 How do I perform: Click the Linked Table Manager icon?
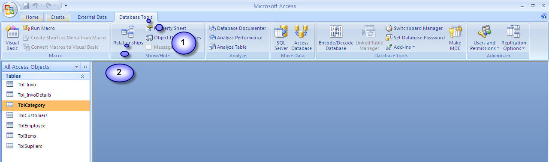tap(369, 38)
